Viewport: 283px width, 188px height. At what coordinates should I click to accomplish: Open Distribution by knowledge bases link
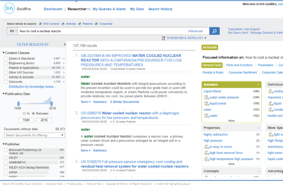pos(32,86)
